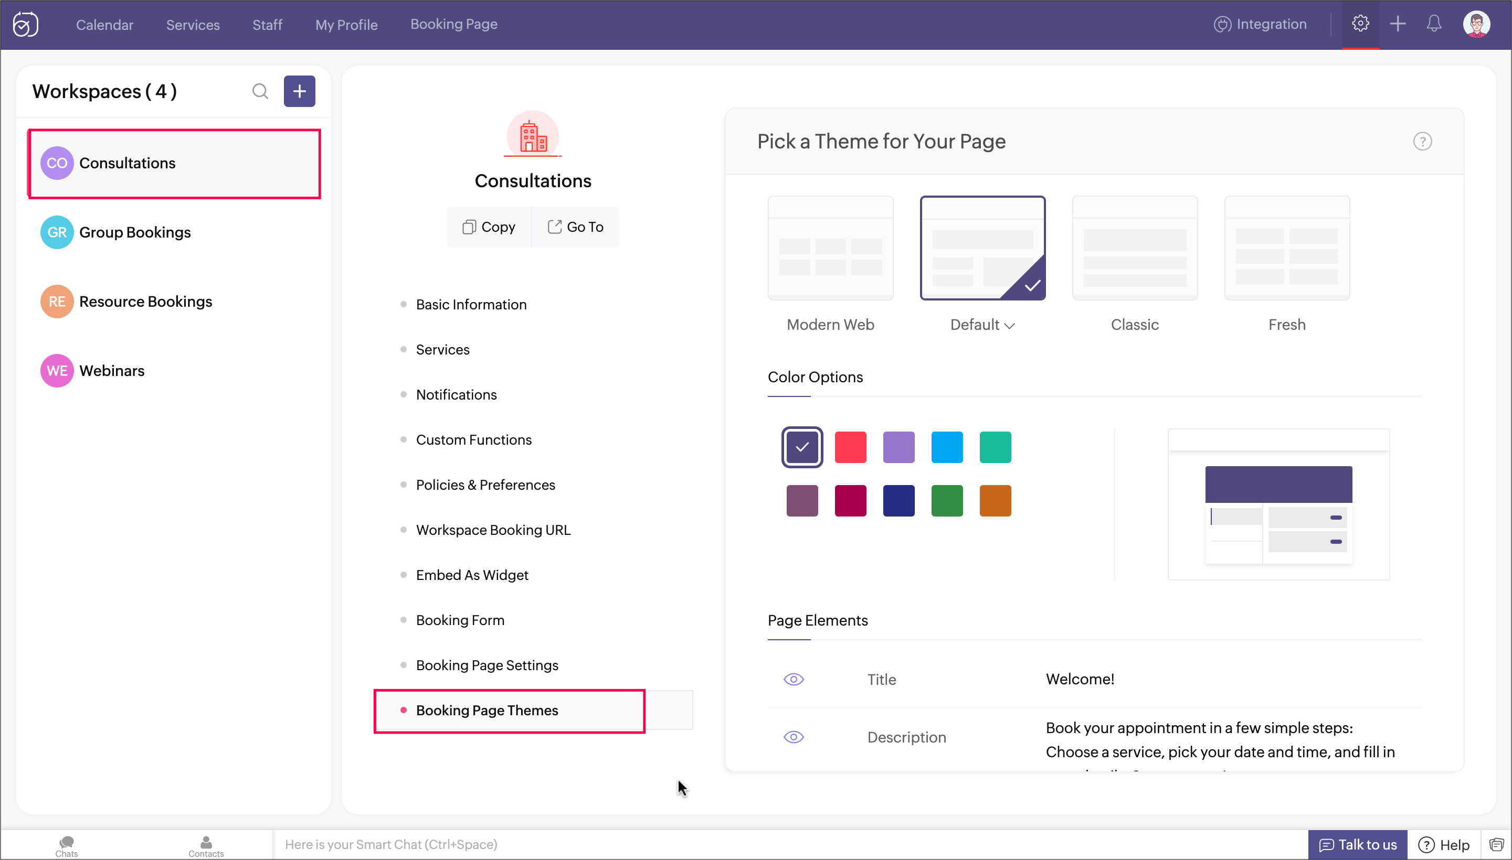Expand the Default theme dropdown arrow
1512x860 pixels.
(x=1010, y=326)
